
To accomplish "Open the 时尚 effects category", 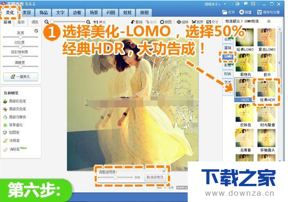I will point(228,74).
